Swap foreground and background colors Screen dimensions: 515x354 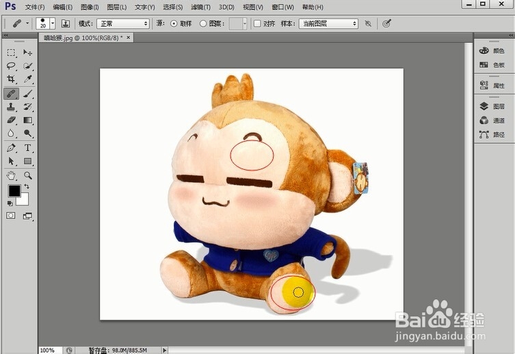tap(27, 186)
